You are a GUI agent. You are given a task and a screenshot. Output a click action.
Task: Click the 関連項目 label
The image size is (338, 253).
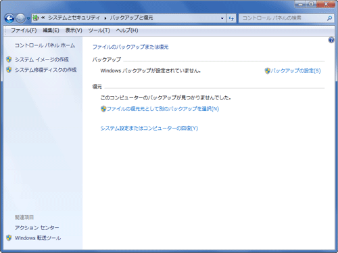[x=24, y=217]
